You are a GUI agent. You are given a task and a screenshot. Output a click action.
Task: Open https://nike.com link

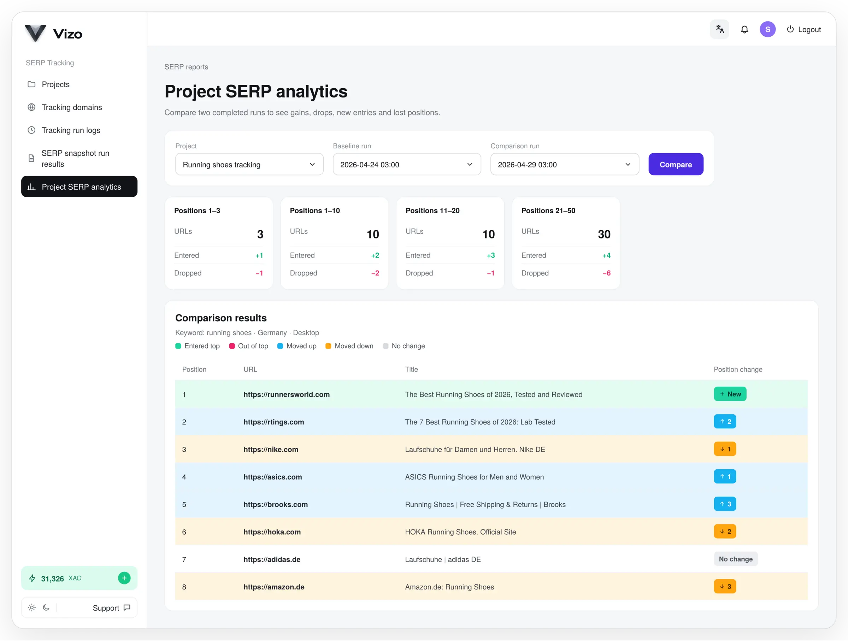coord(271,450)
